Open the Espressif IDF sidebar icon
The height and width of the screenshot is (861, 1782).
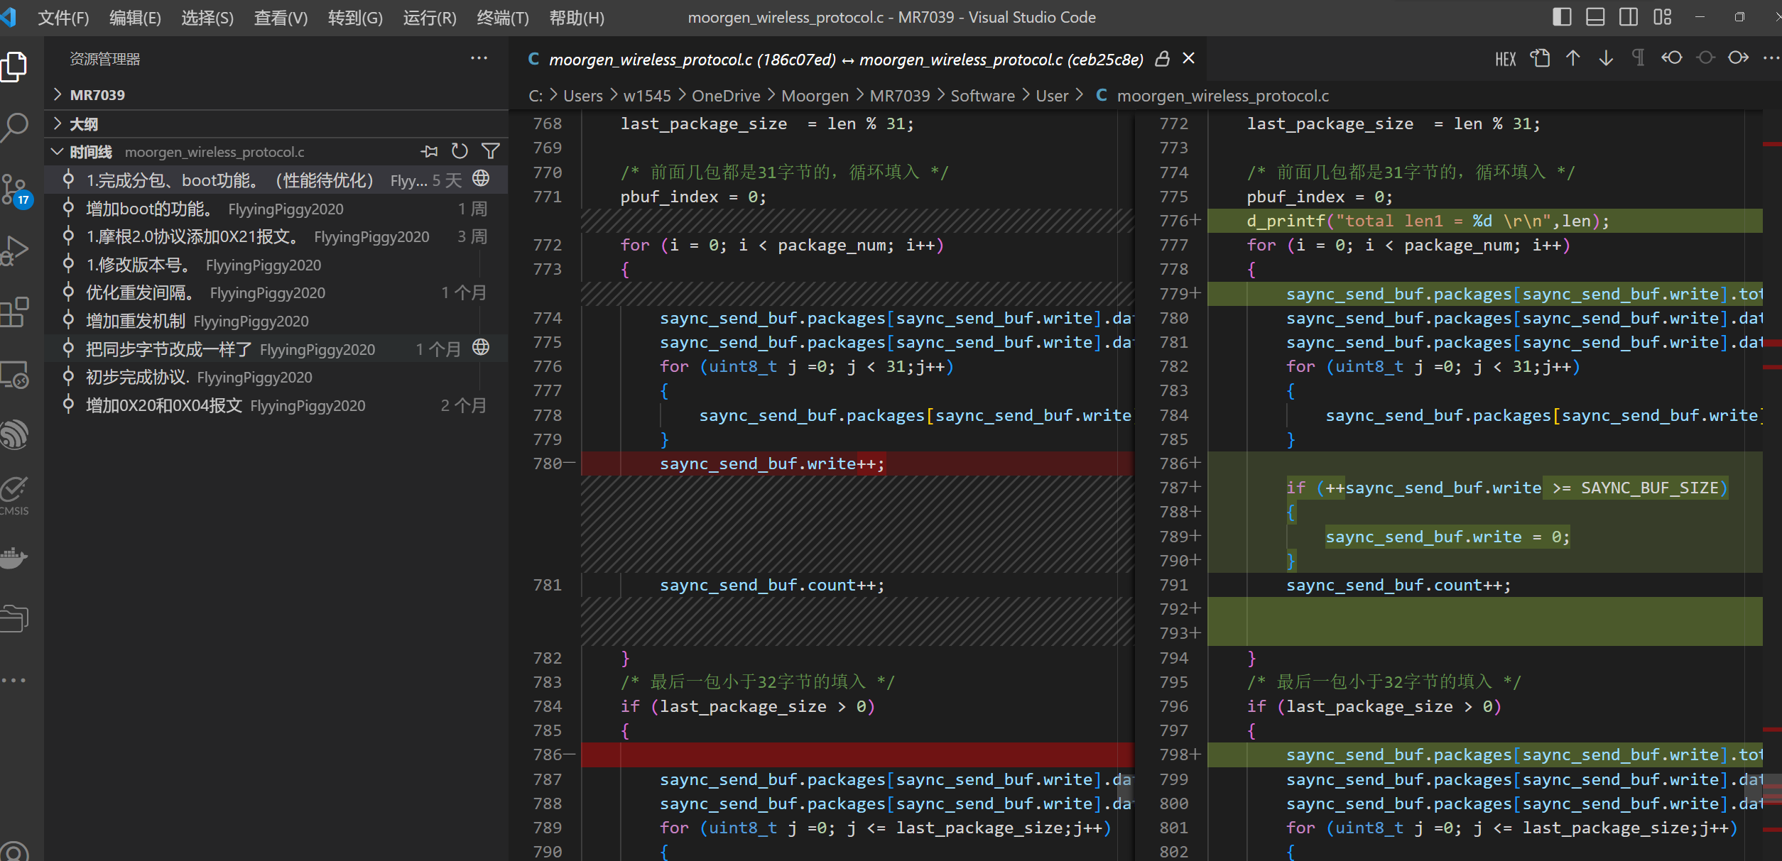pos(14,434)
